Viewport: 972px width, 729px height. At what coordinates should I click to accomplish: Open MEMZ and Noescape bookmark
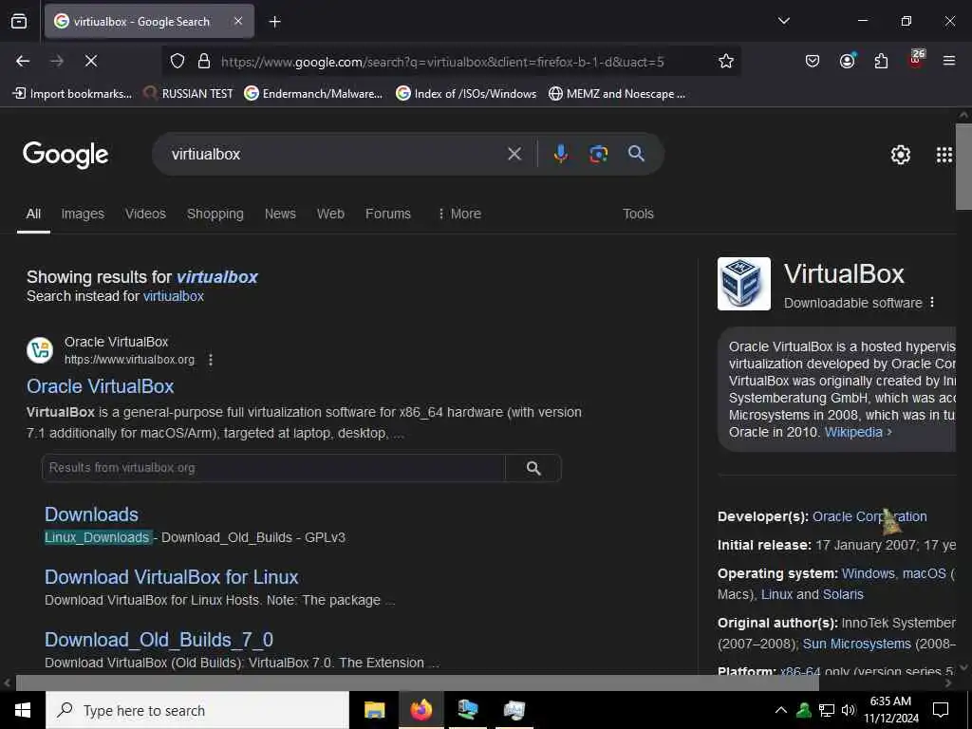(617, 94)
